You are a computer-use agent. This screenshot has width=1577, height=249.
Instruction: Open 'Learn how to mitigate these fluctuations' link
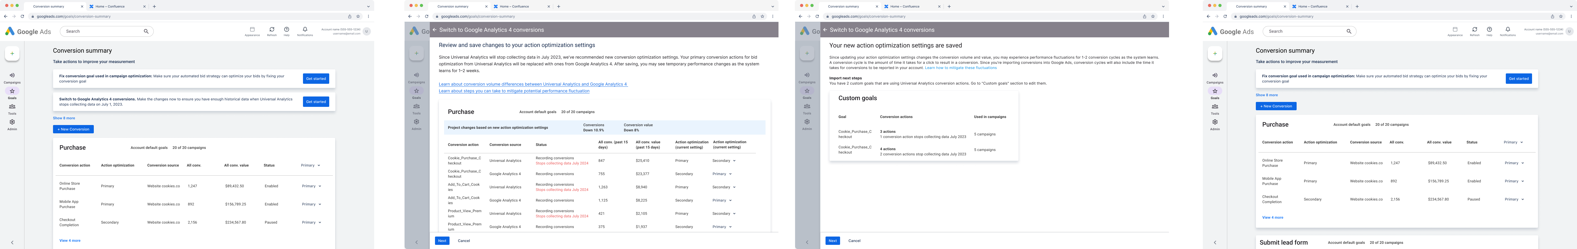click(x=961, y=68)
